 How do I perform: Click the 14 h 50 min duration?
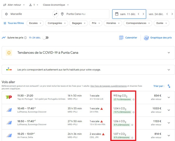[x=75, y=96]
